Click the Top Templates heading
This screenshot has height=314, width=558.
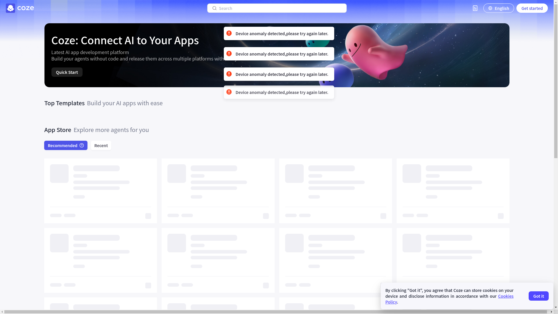(64, 103)
